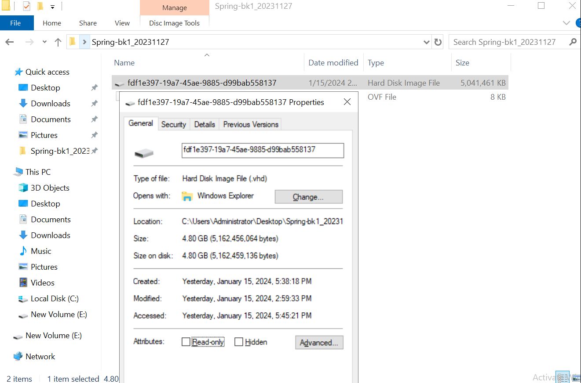Click the Manage contextual tab
Image resolution: width=581 pixels, height=383 pixels.
[175, 7]
